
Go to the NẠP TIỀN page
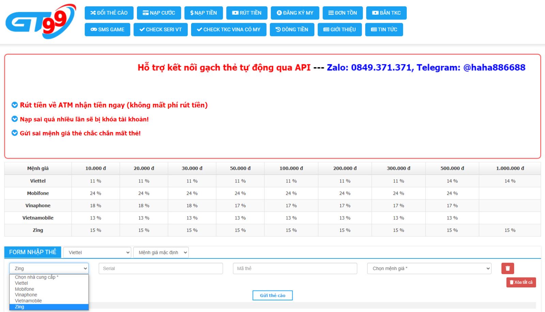click(204, 13)
